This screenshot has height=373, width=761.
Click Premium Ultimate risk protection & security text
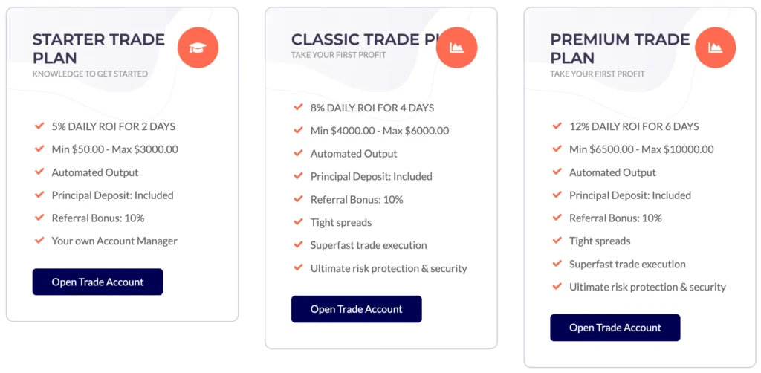tap(647, 287)
